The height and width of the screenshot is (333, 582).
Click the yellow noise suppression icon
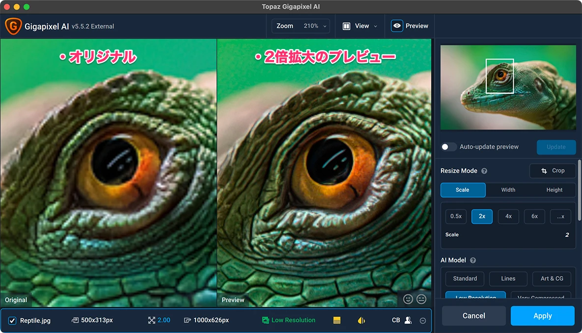coord(337,320)
